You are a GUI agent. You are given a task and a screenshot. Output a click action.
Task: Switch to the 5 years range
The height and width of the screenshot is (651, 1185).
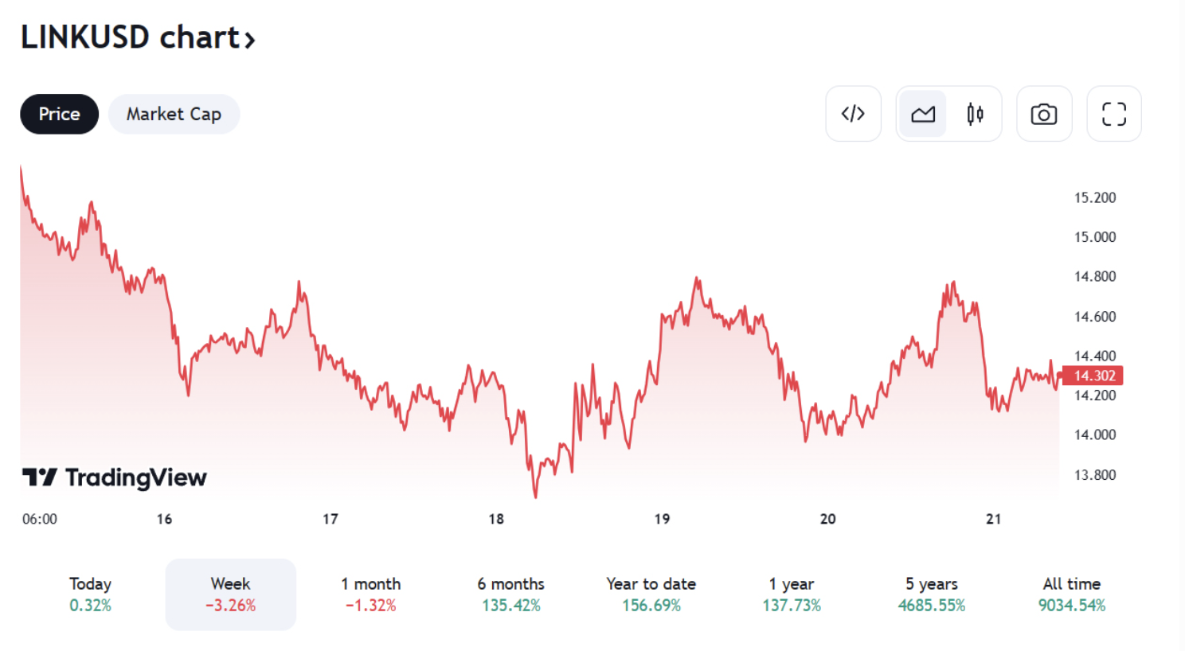tap(932, 594)
